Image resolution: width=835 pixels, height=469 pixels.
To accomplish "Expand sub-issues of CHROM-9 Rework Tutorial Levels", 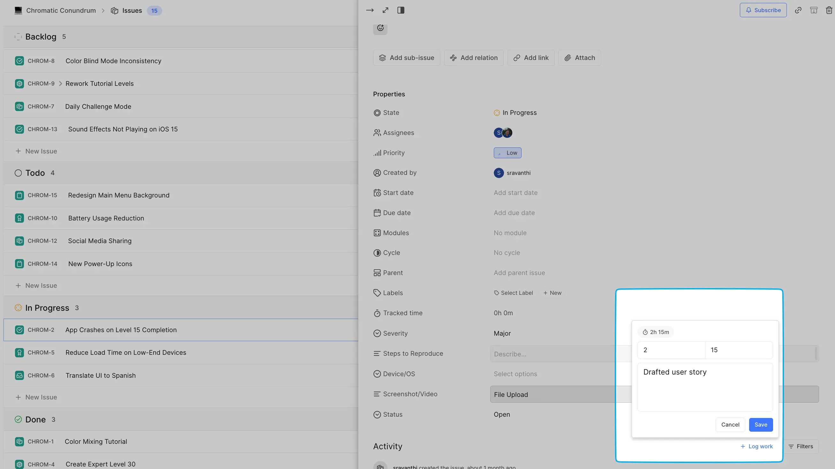I will pos(61,83).
